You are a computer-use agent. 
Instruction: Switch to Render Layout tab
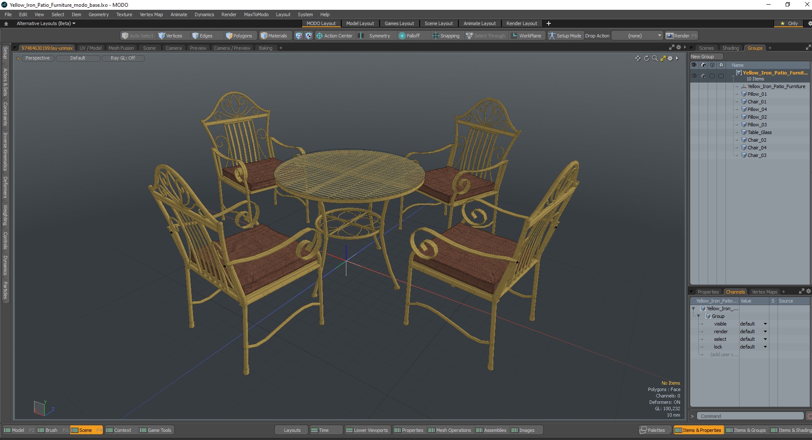click(x=521, y=23)
